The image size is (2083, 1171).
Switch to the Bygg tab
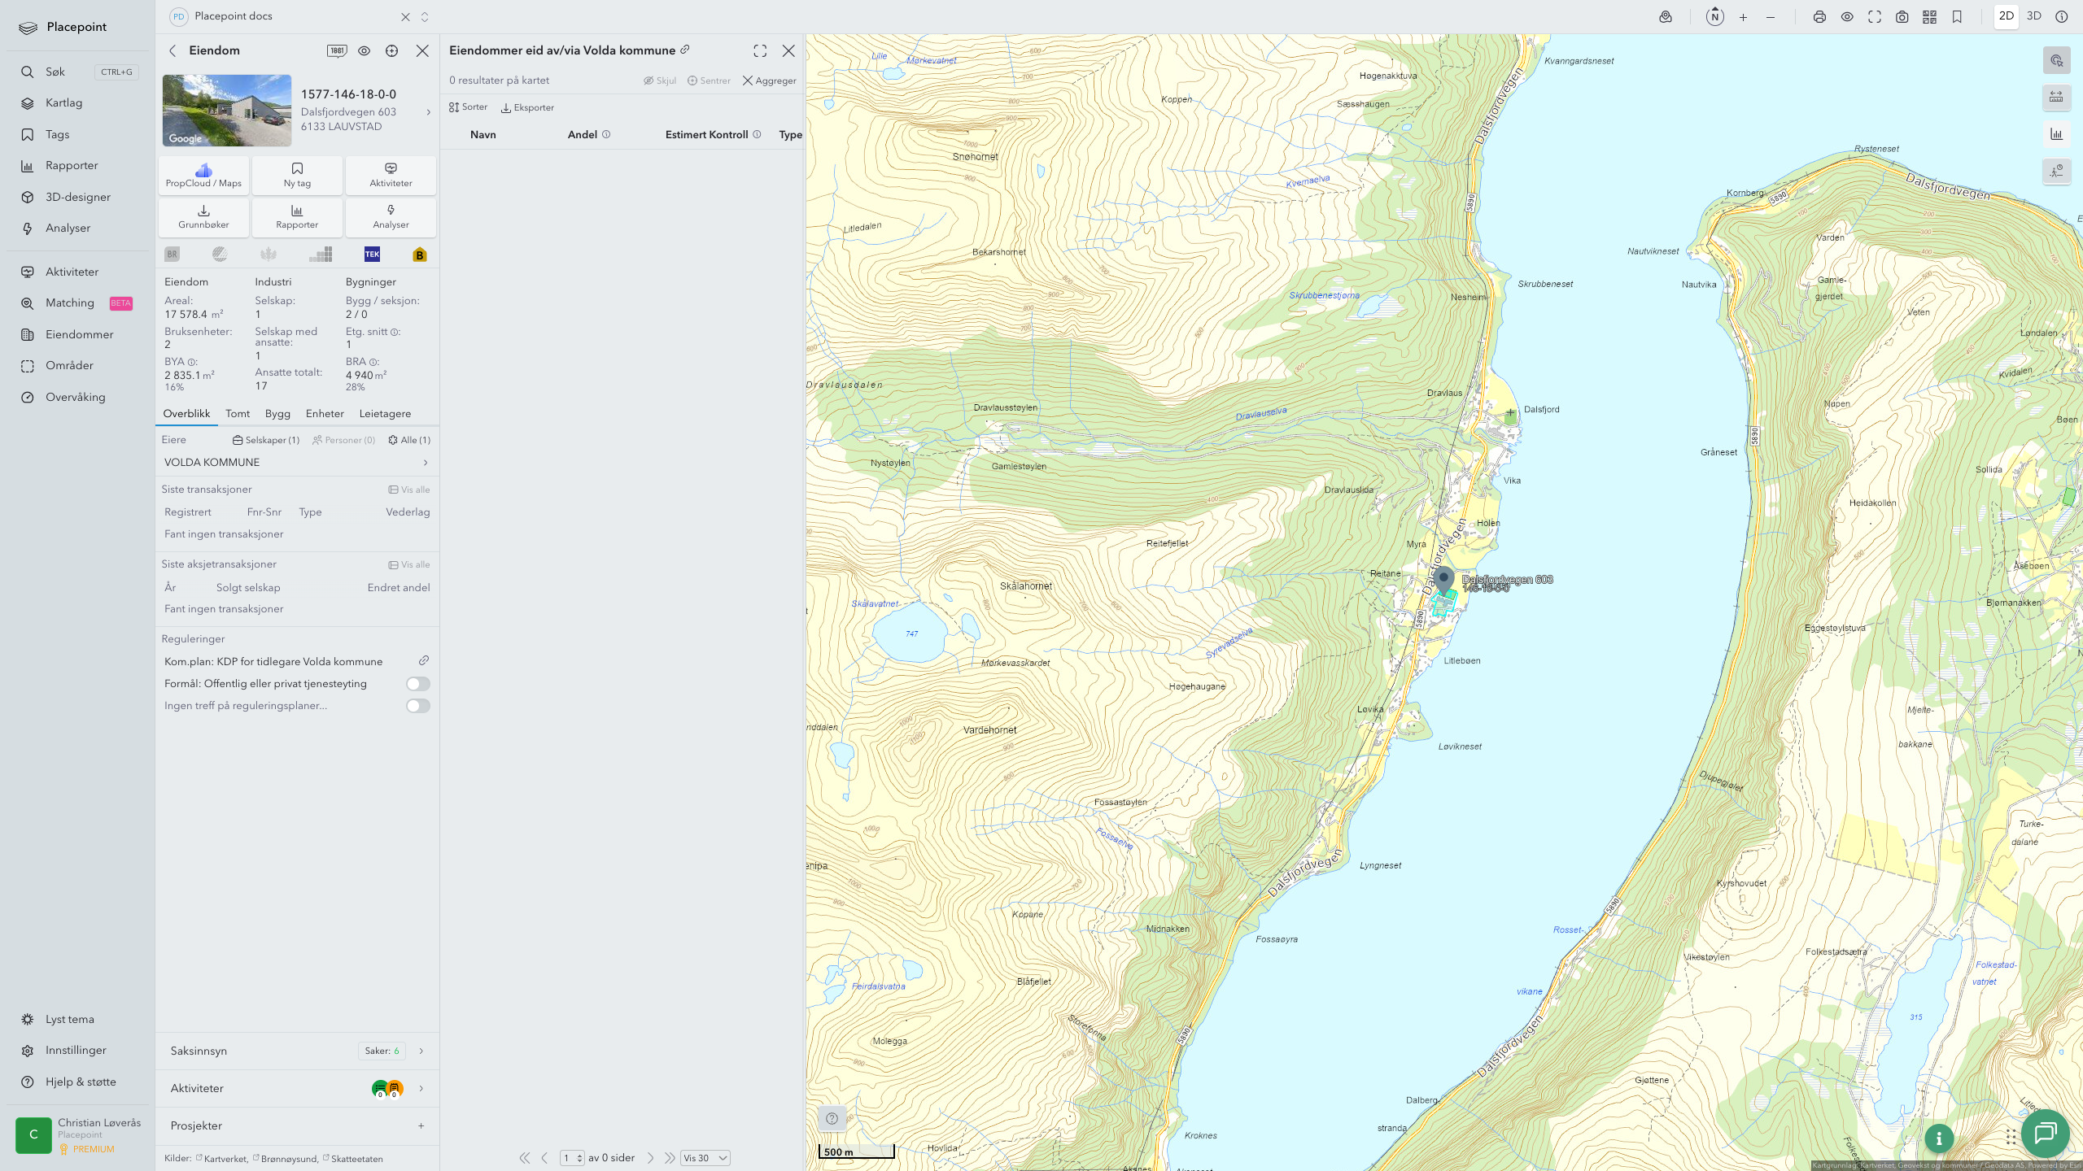277,414
